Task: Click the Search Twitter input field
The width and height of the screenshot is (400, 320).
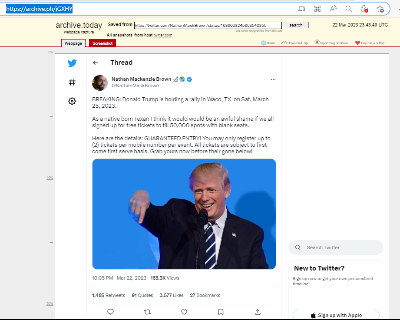Action: click(x=336, y=247)
